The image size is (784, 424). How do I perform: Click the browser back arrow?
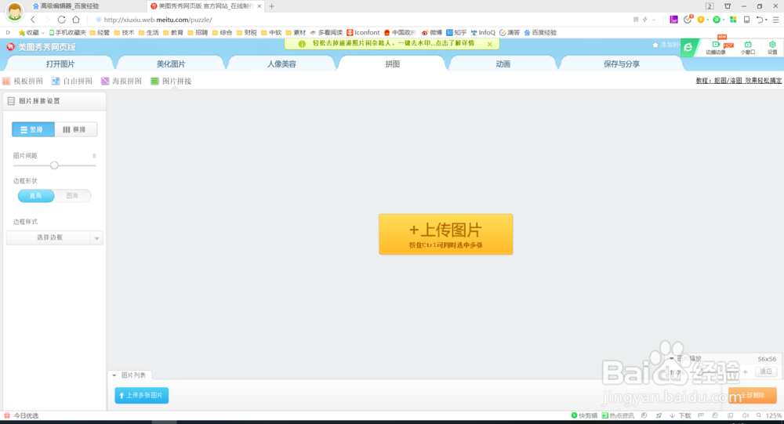pyautogui.click(x=33, y=20)
